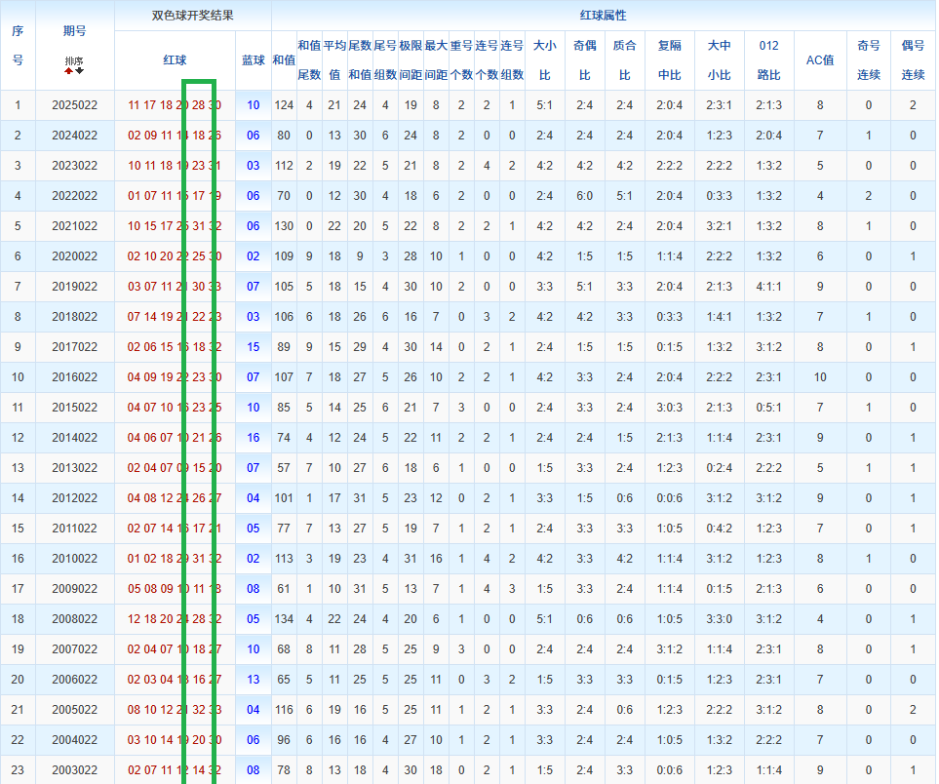Screen dimensions: 939x784
Task: Select the 奇号连续 column header
Action: (869, 59)
